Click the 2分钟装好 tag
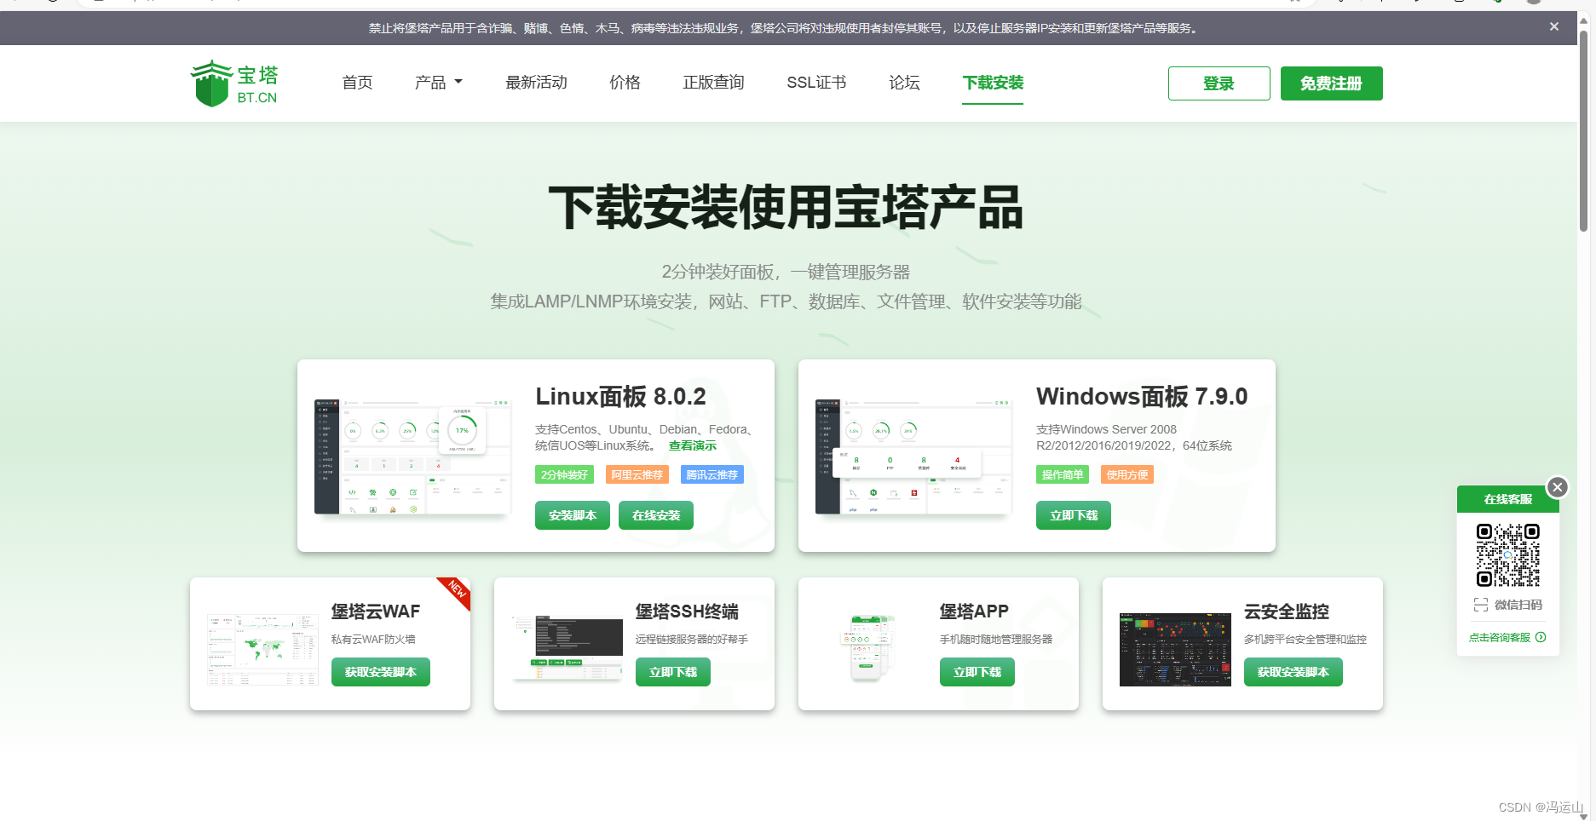This screenshot has height=821, width=1596. coord(564,474)
